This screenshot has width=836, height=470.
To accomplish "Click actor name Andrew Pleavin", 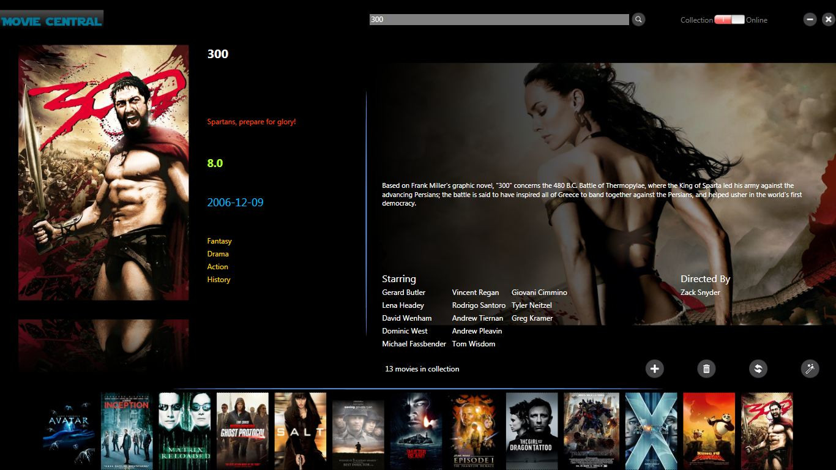I will (x=477, y=331).
